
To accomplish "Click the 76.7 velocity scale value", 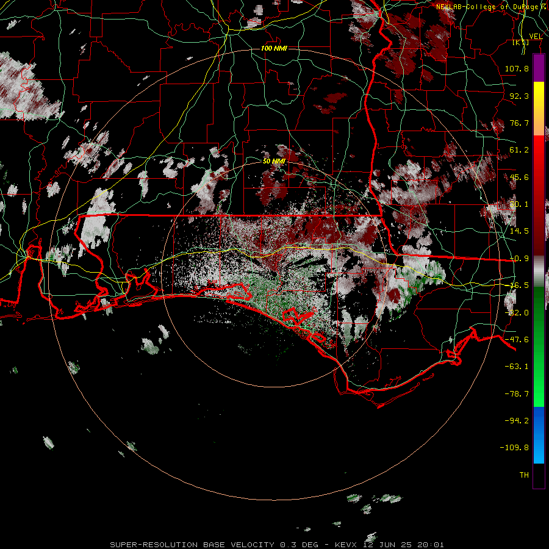I will (x=519, y=123).
